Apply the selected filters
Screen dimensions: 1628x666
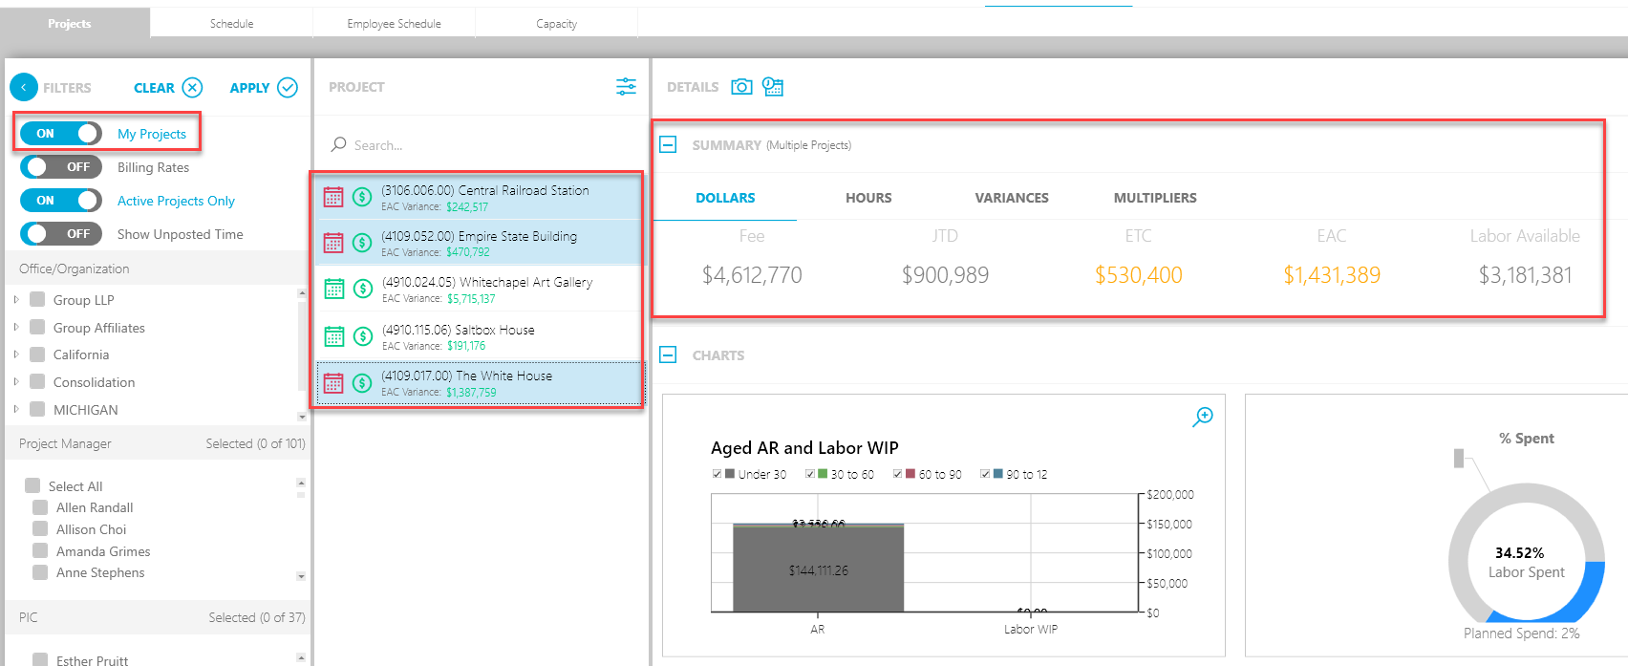coord(263,88)
